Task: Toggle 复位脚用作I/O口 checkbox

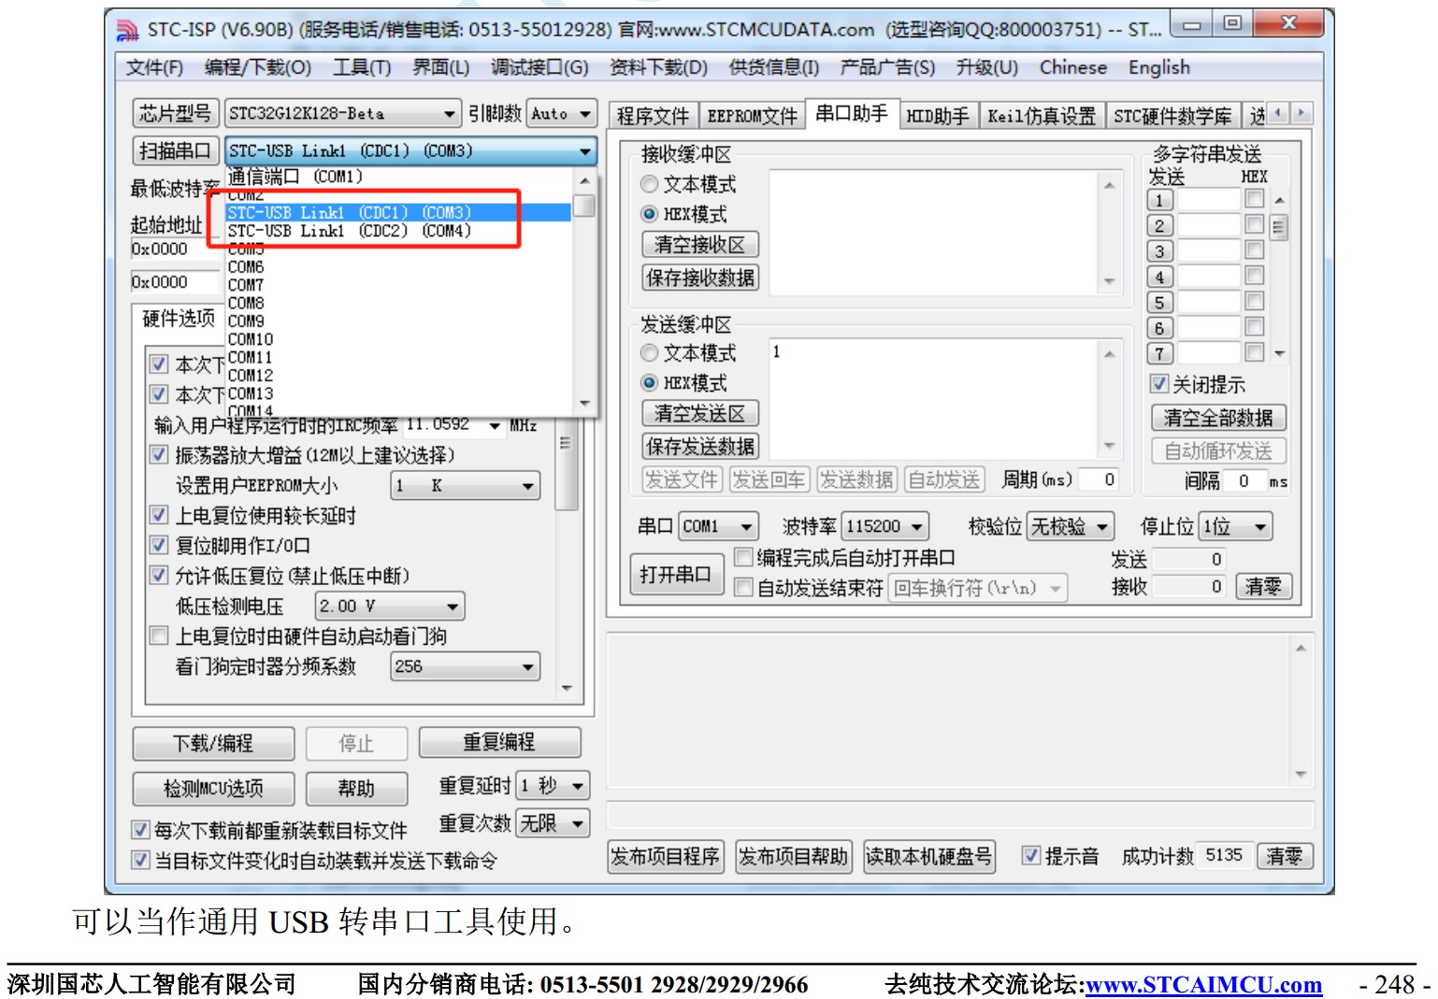Action: coord(159,546)
